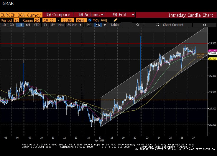Expand the Actions dropdown menu
Screen dimensions: 217x156
coord(91,15)
